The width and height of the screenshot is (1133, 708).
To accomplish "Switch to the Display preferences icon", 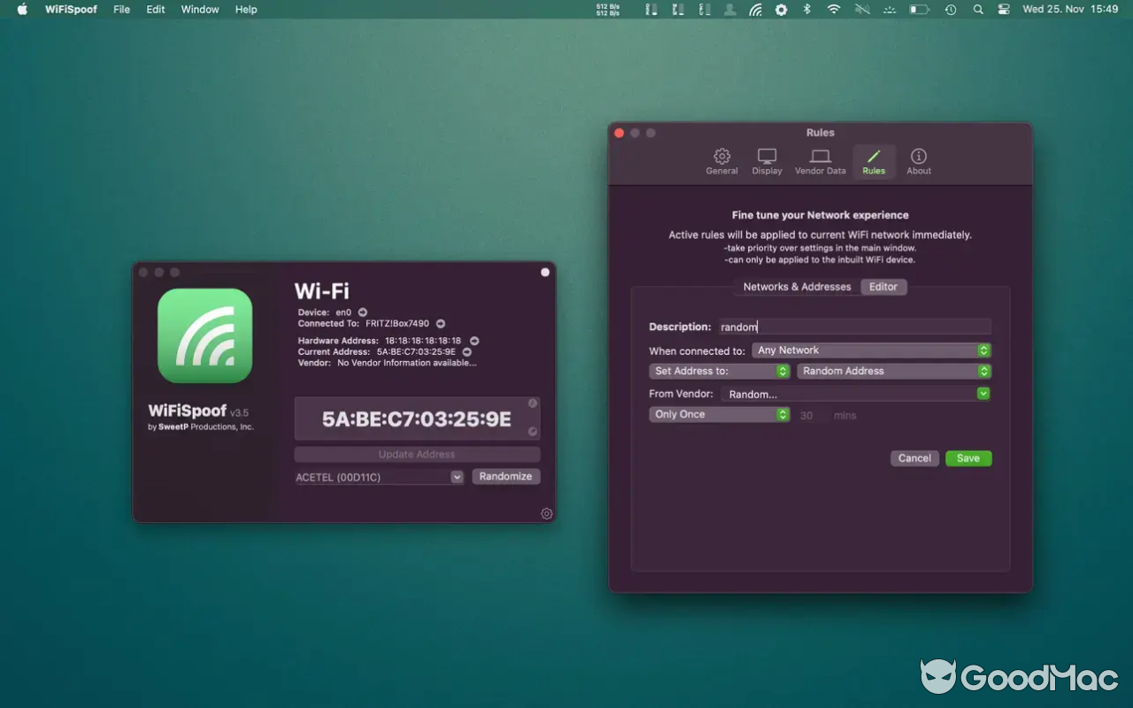I will pos(767,161).
